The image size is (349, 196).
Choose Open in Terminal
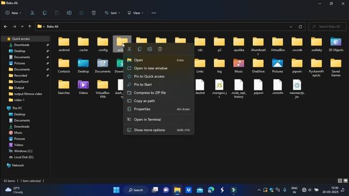point(159,120)
